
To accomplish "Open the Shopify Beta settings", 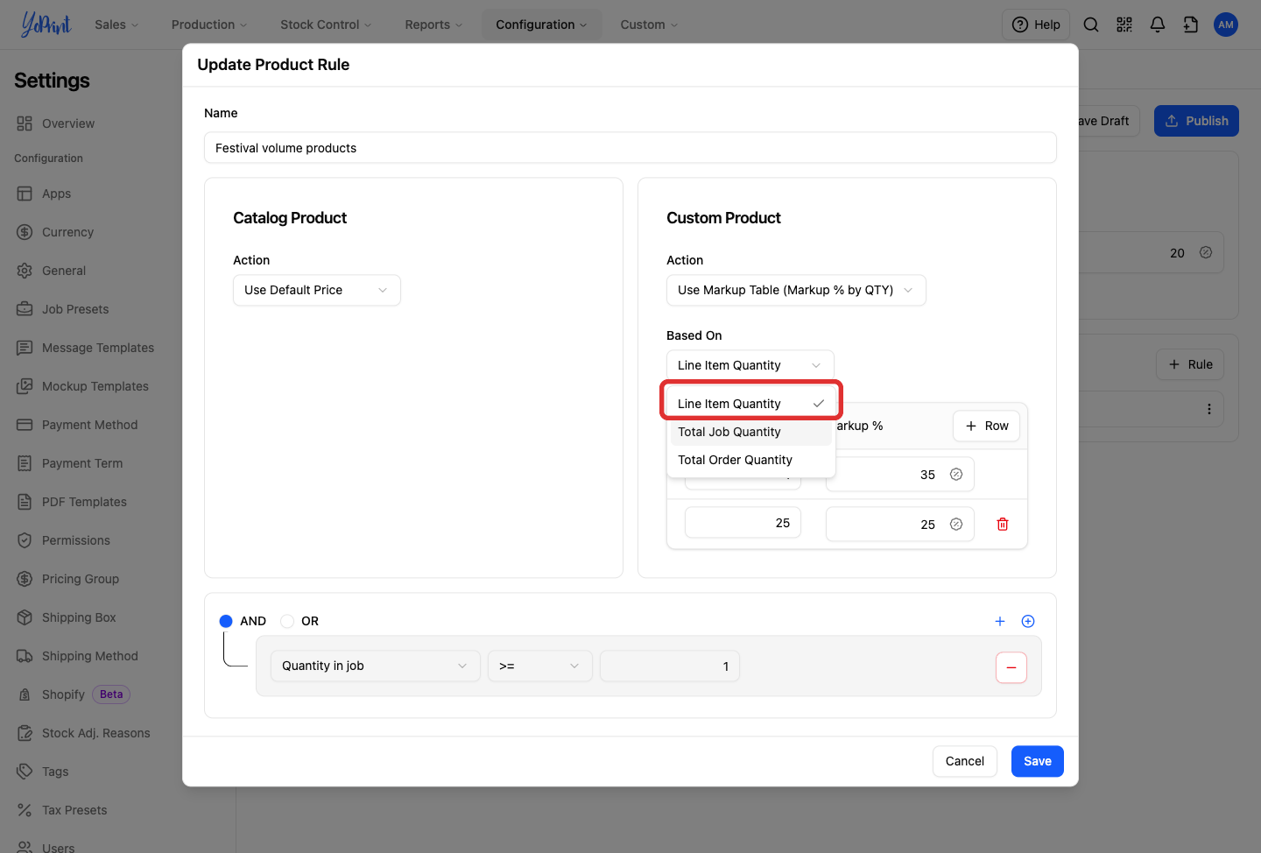I will coord(73,694).
